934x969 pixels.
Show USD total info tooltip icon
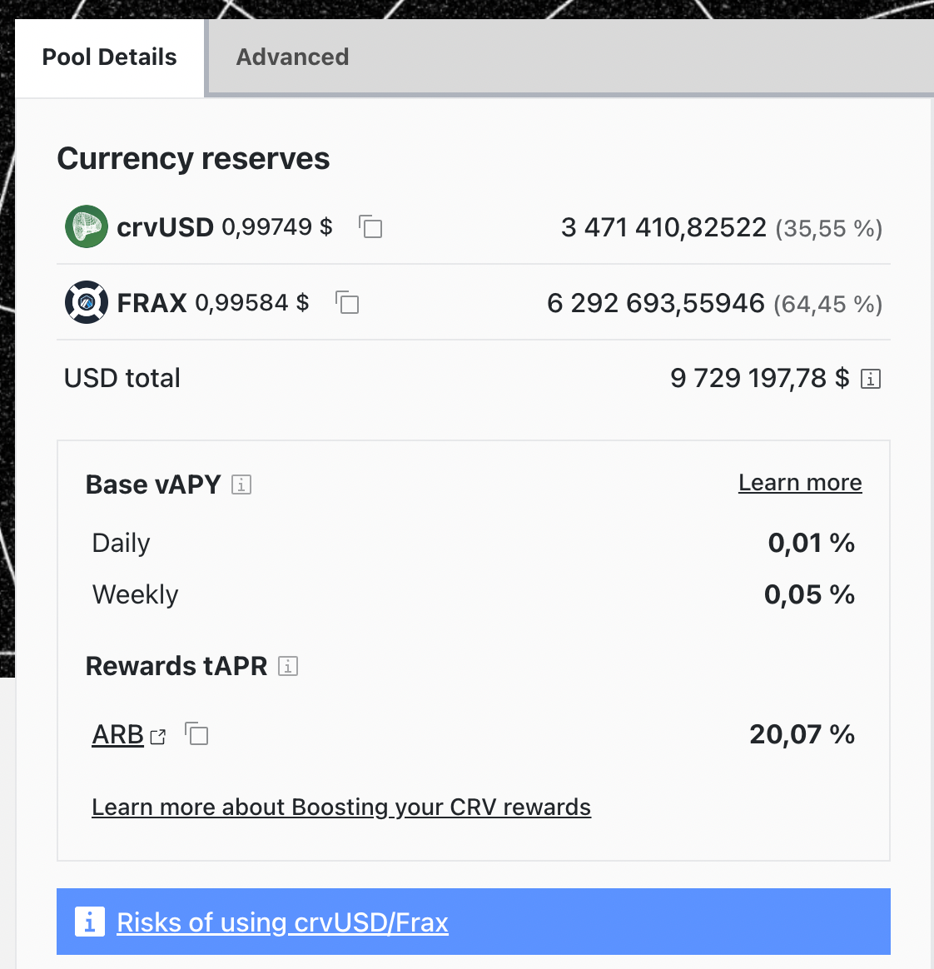click(x=871, y=379)
